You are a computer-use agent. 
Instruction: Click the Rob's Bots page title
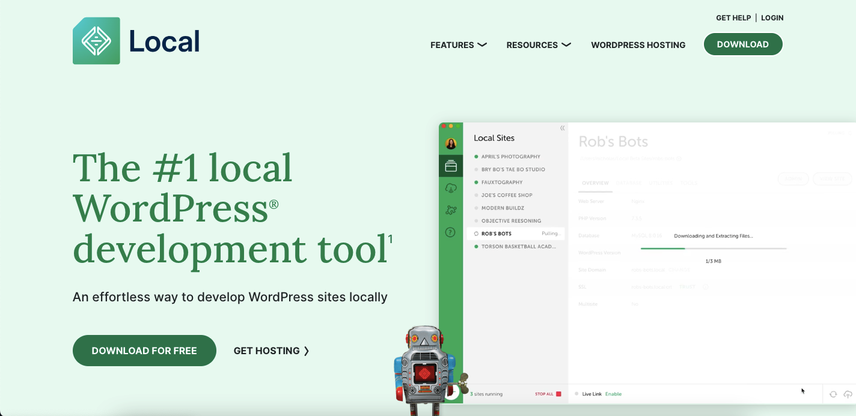[613, 142]
